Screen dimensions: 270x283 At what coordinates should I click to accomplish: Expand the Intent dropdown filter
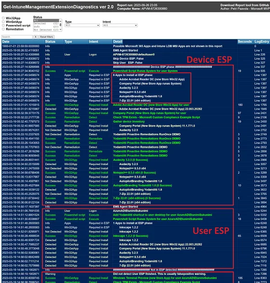pyautogui.click(x=120, y=25)
